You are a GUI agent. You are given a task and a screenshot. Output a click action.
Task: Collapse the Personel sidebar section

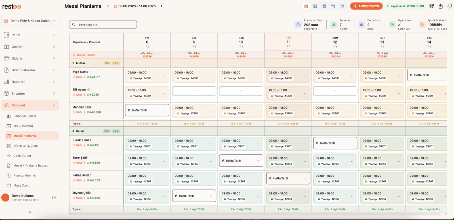point(30,105)
